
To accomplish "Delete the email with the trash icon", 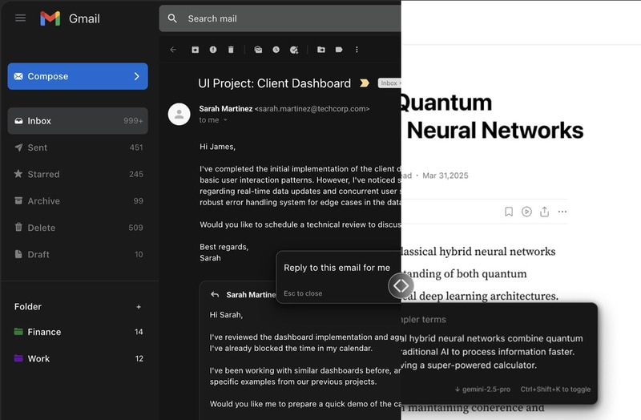I will (232, 50).
